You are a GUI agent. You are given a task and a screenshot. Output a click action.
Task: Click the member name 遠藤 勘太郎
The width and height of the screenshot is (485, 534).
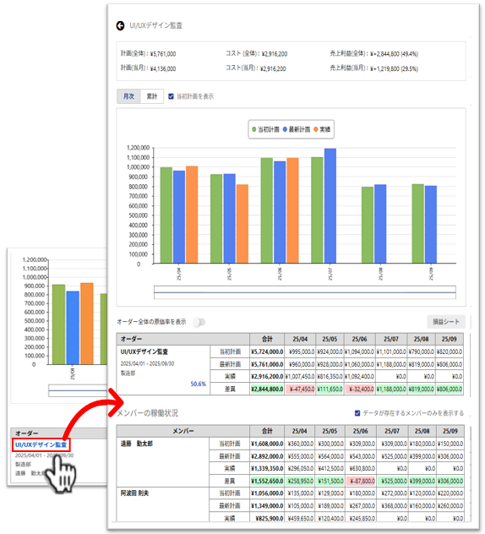(137, 444)
